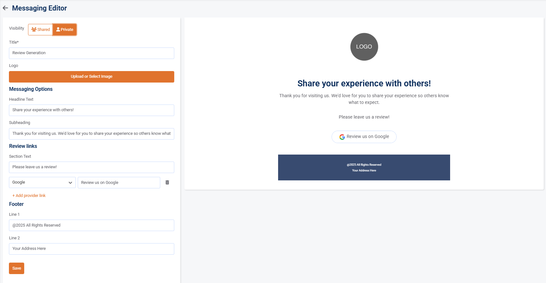Click the Footer Line 2 address field
Screen dimensions: 546x283
pyautogui.click(x=91, y=249)
